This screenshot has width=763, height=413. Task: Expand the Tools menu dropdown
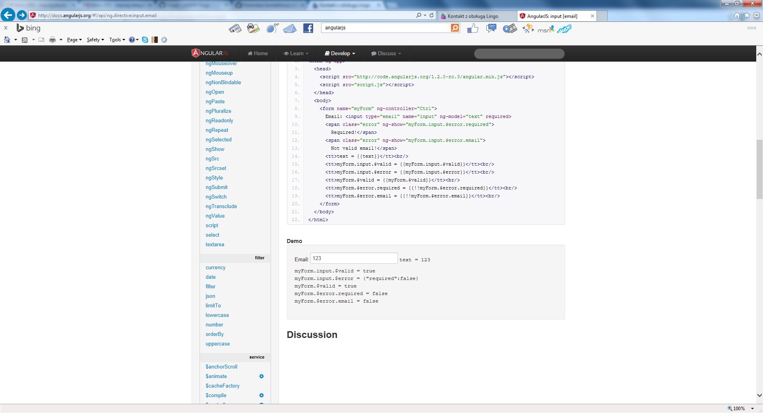[x=117, y=40]
